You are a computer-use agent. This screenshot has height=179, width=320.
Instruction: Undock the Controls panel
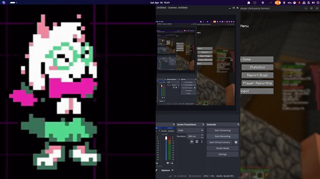[238, 125]
